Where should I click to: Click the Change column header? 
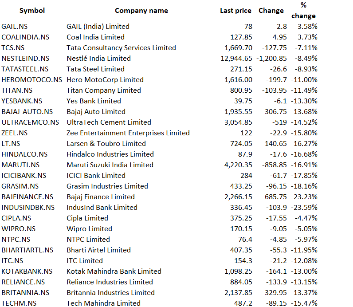point(271,11)
